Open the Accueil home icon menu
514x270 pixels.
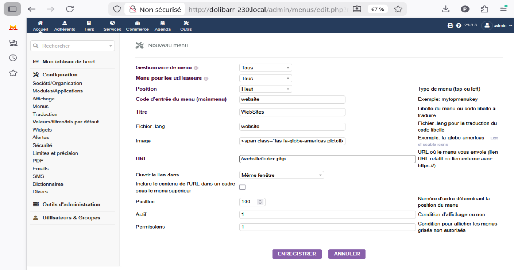pos(40,26)
